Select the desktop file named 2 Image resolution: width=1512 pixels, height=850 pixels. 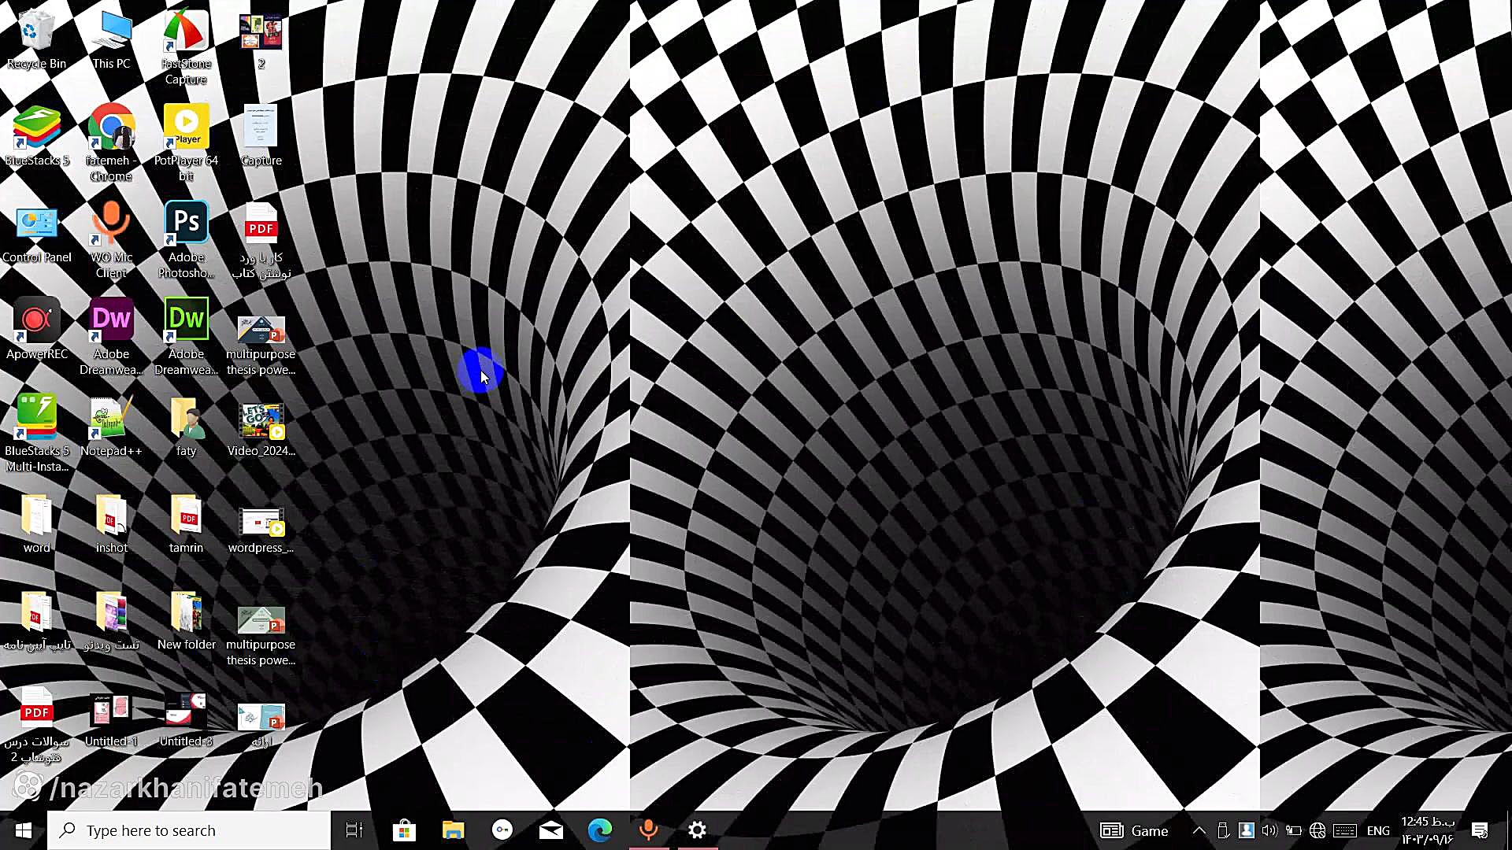tap(261, 39)
